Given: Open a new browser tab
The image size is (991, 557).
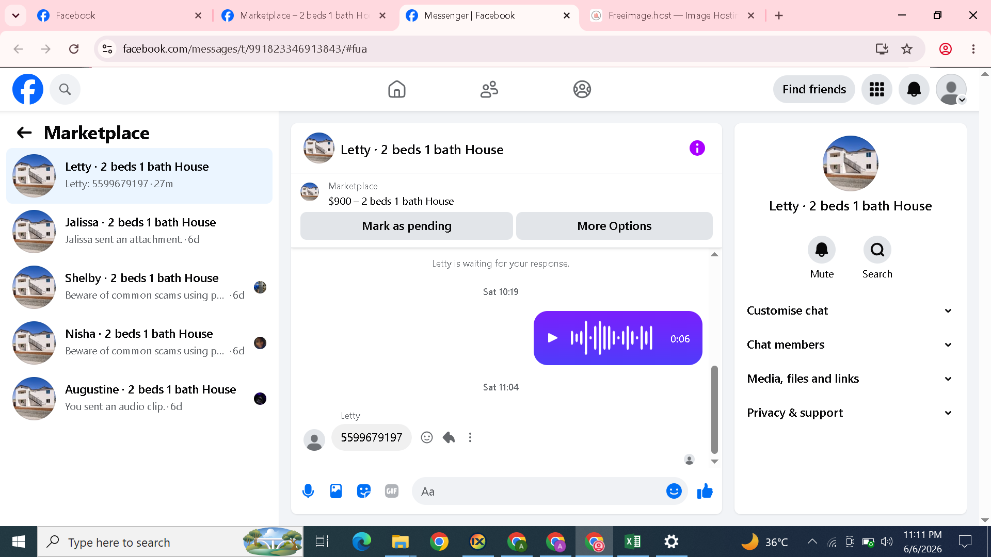Looking at the screenshot, I should click(x=779, y=15).
